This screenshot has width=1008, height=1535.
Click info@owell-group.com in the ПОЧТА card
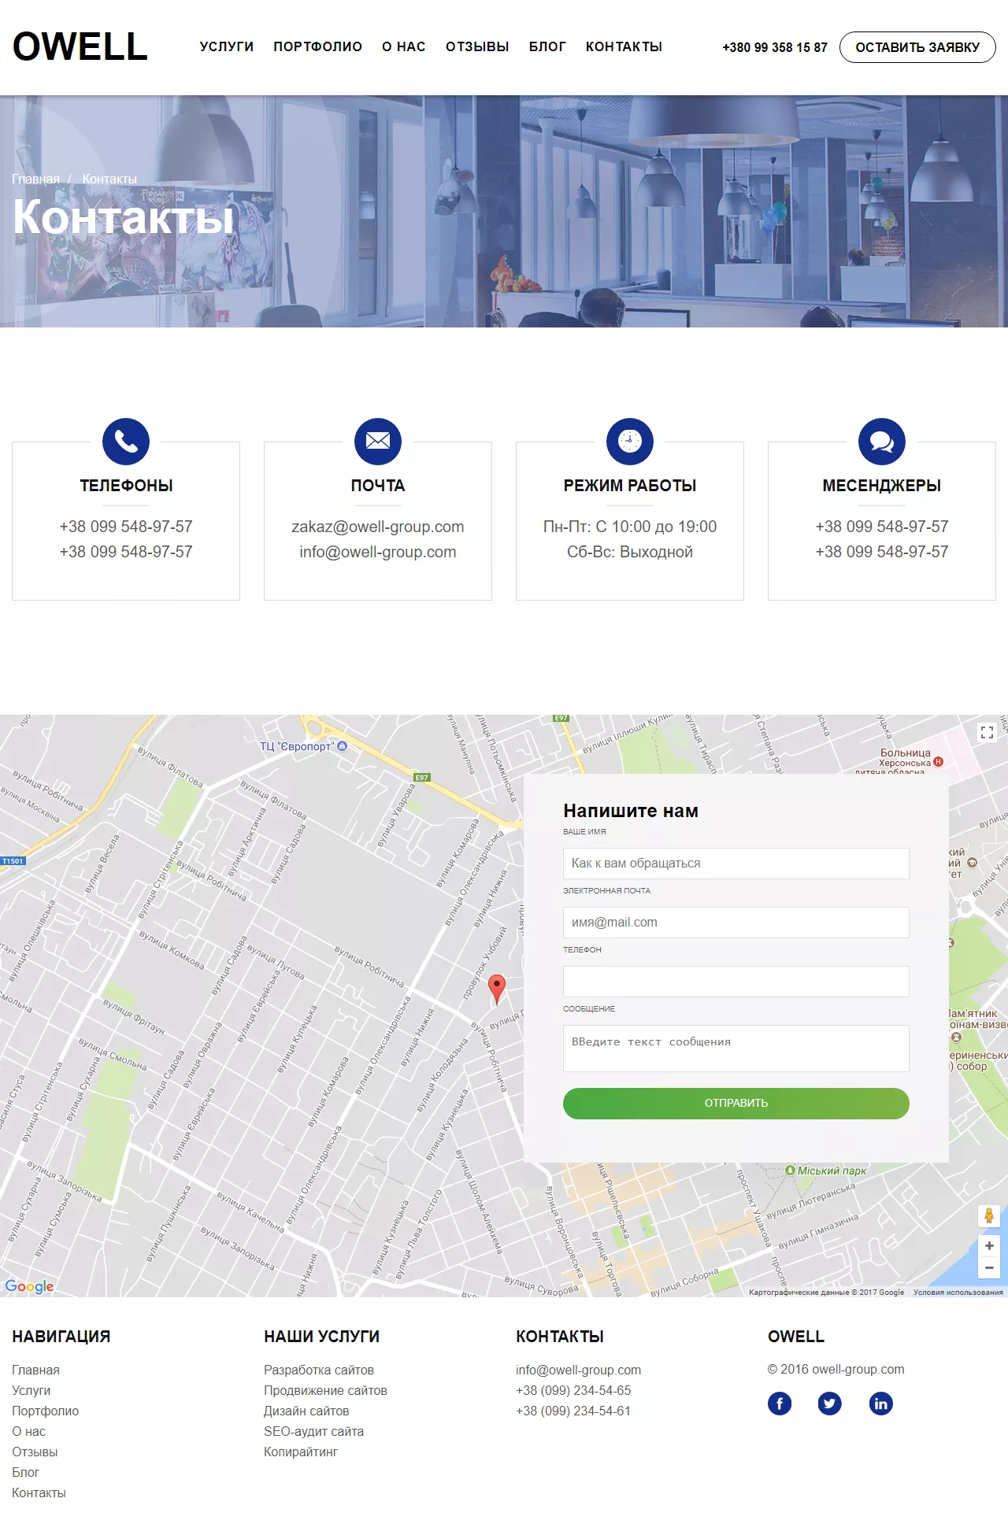point(378,552)
